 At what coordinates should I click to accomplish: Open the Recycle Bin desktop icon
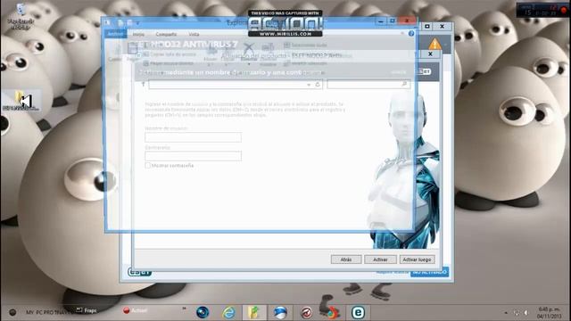click(x=21, y=16)
